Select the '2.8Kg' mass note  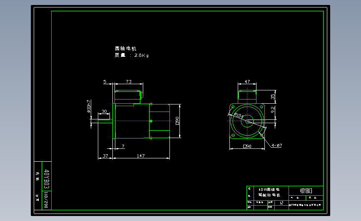(142, 55)
